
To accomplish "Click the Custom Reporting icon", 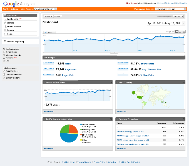I will (x=5, y=41).
